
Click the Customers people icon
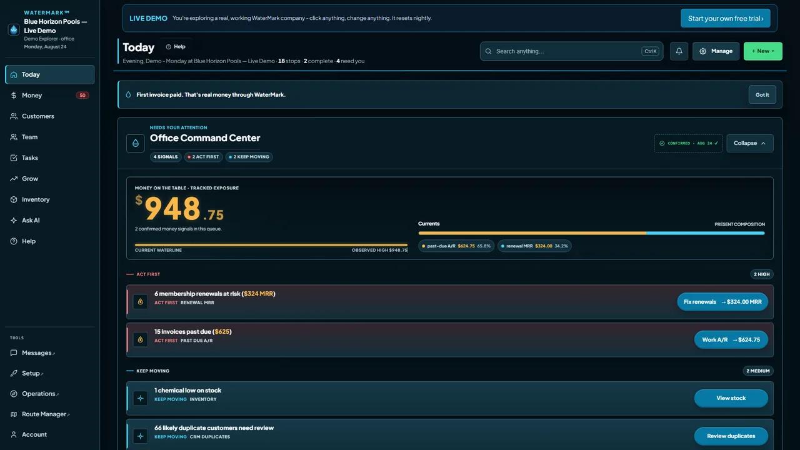click(x=14, y=116)
